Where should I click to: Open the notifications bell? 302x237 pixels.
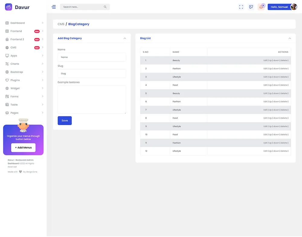pos(261,7)
